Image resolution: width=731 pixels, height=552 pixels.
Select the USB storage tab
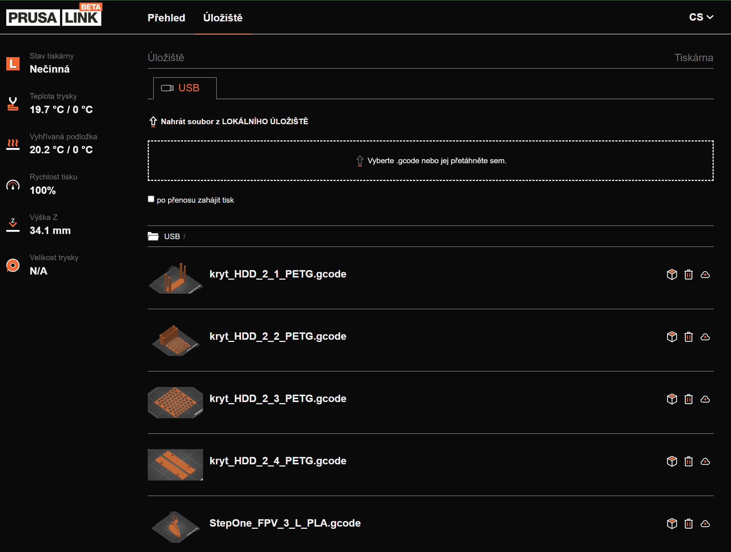click(x=185, y=88)
